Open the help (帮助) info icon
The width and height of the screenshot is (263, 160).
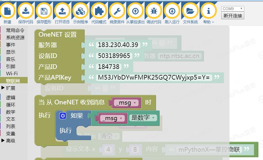209,11
